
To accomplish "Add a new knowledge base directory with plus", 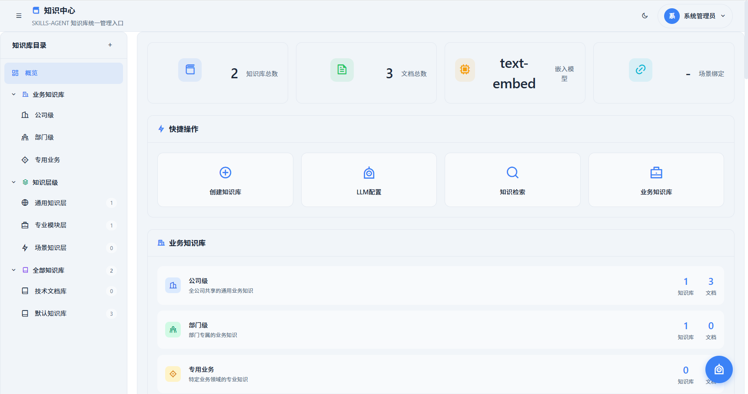I will pyautogui.click(x=110, y=45).
